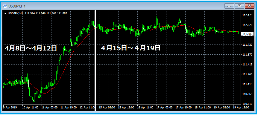Click the 18 Apr 11:00 time label
Image resolution: width=258 pixels, height=115 pixels.
(x=203, y=108)
